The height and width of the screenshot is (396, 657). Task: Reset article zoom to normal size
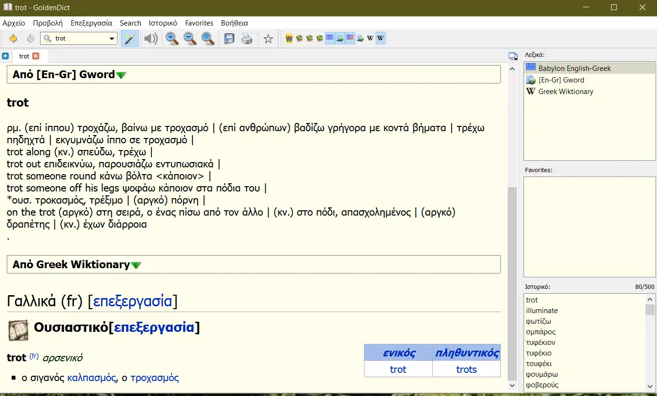208,39
